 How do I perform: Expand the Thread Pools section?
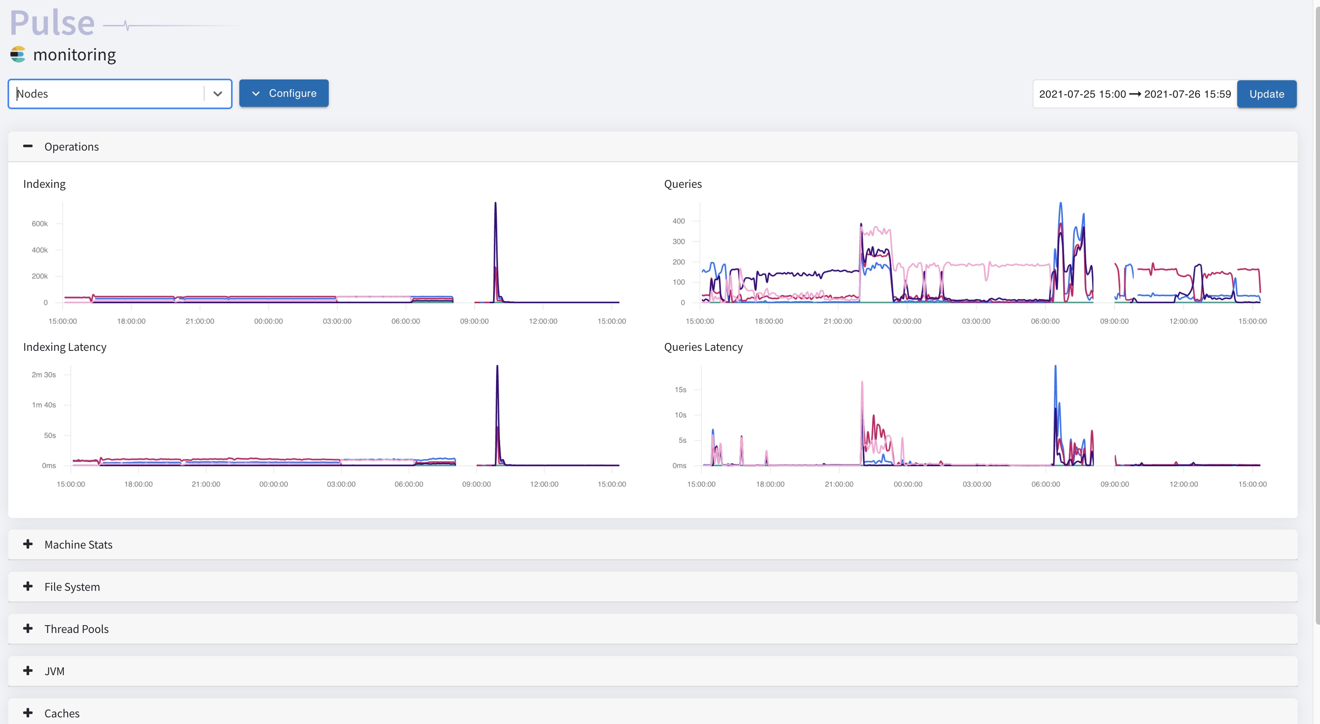27,628
